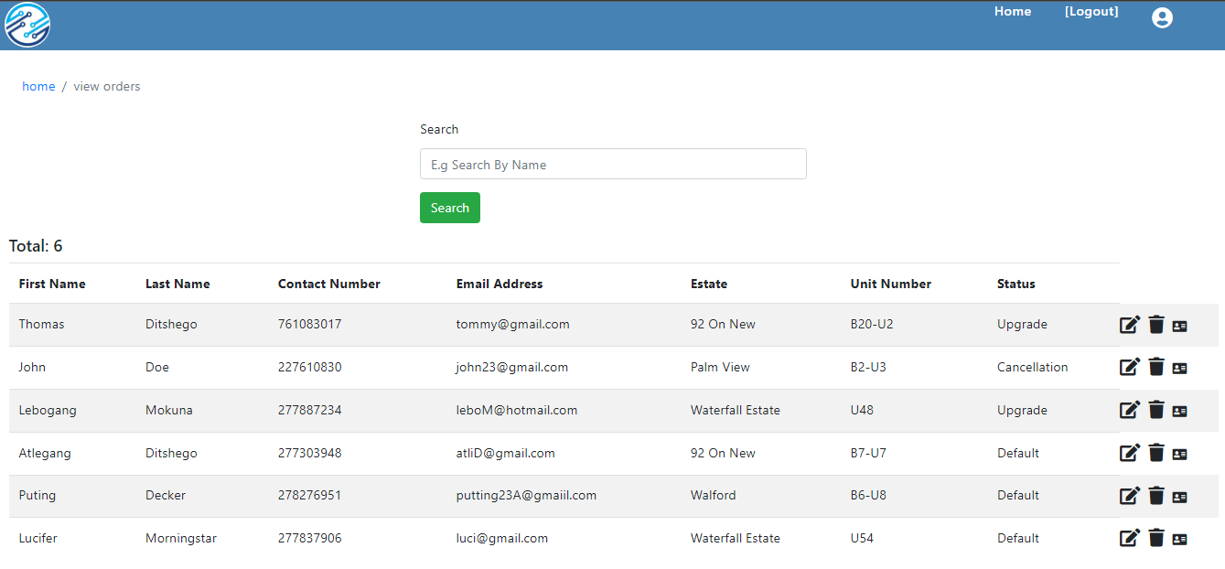View details card for Thomas Ditshego
Screen dimensions: 1225x569
pyautogui.click(x=1179, y=326)
